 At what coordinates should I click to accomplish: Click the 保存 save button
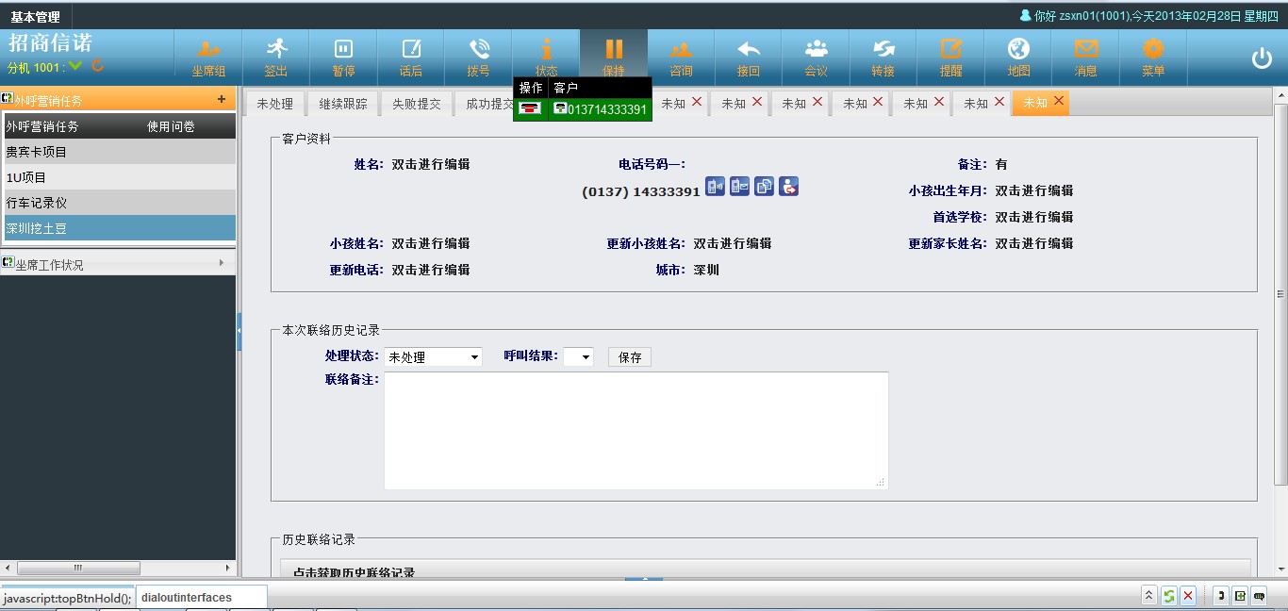tap(630, 357)
